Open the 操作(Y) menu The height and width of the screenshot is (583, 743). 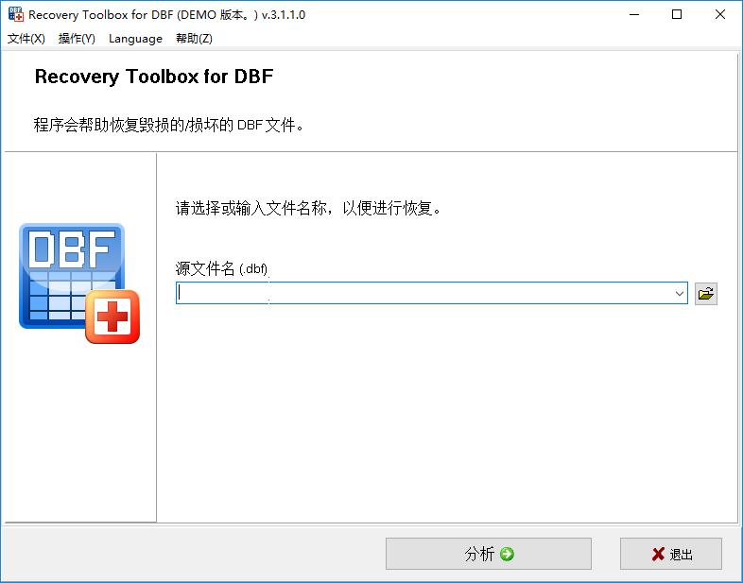point(77,39)
